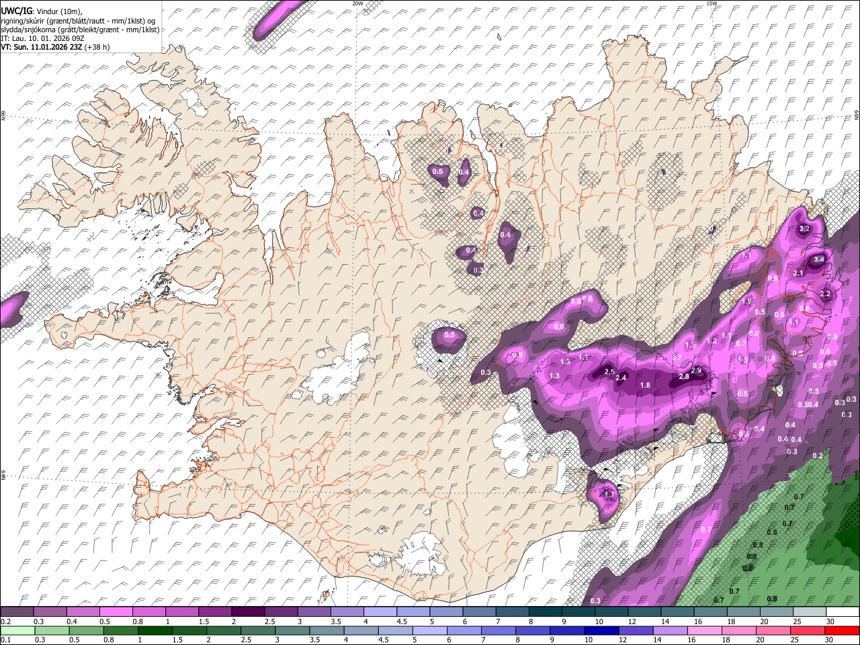The height and width of the screenshot is (645, 860).
Task: Click the 2.9 snowfall value on the map
Action: tap(696, 371)
